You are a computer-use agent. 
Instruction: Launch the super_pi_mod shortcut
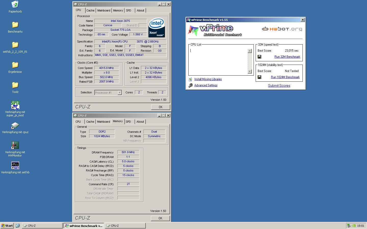(x=15, y=105)
